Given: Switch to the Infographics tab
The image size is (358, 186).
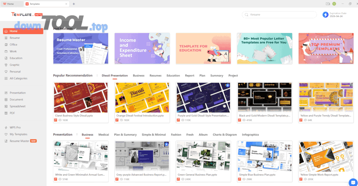Looking at the screenshot, I should 250,135.
